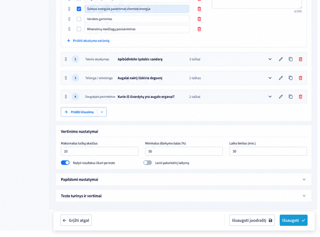
Task: Duplicate question 4 'Kurie iš išvardytų yra augalo organai?'
Action: tap(291, 97)
